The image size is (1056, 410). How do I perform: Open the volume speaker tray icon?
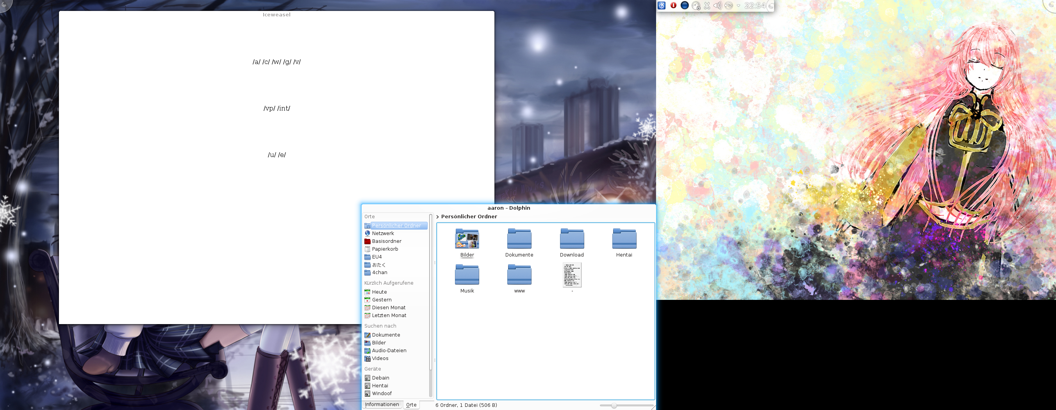(x=717, y=5)
